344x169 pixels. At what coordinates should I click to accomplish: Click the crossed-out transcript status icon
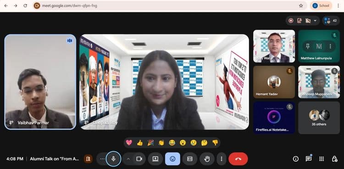point(308,21)
